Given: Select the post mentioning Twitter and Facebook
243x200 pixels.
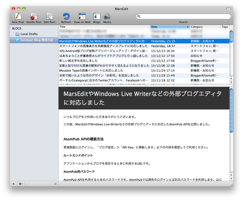Looking at the screenshot, I should coord(144,80).
